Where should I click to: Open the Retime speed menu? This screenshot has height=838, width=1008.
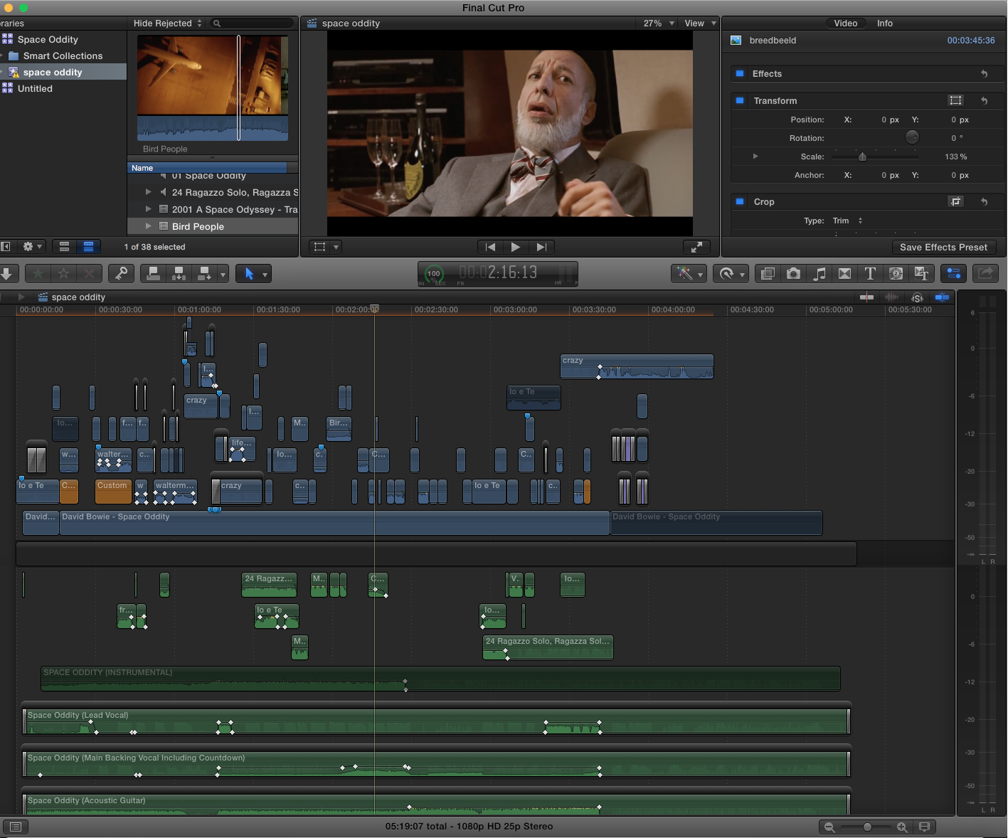coord(731,273)
